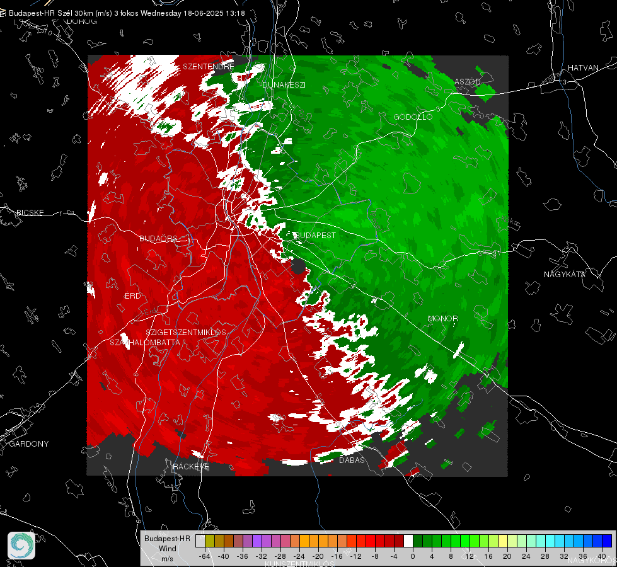Screen dimensions: 617x567
Task: Click the '16' legend value
Action: (488, 556)
